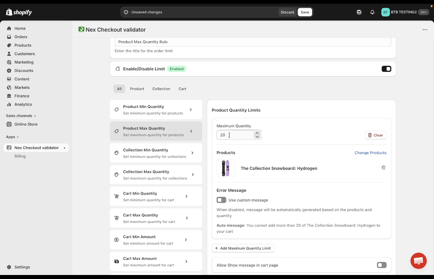434x279 pixels.
Task: Click The Collection Snowboard: Hydrogen name
Action: click(x=279, y=168)
